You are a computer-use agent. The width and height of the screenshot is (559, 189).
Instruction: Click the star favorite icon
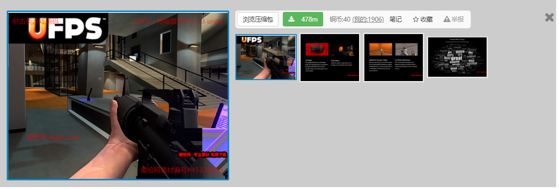point(415,19)
